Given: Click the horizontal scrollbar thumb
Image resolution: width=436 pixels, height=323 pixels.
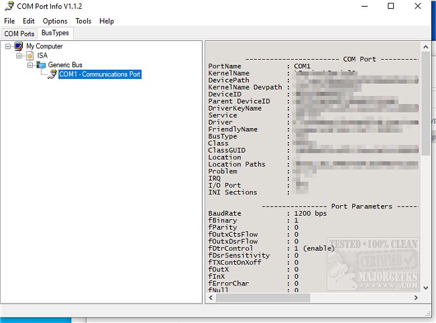Looking at the screenshot, I should pyautogui.click(x=263, y=298).
